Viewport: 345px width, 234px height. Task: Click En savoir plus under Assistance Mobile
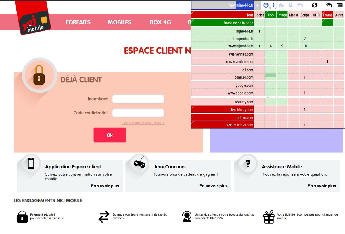[x=322, y=186]
